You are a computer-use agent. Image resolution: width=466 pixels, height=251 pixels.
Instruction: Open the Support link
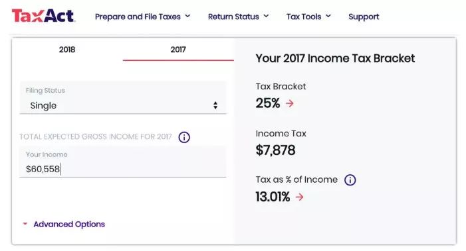(x=364, y=17)
